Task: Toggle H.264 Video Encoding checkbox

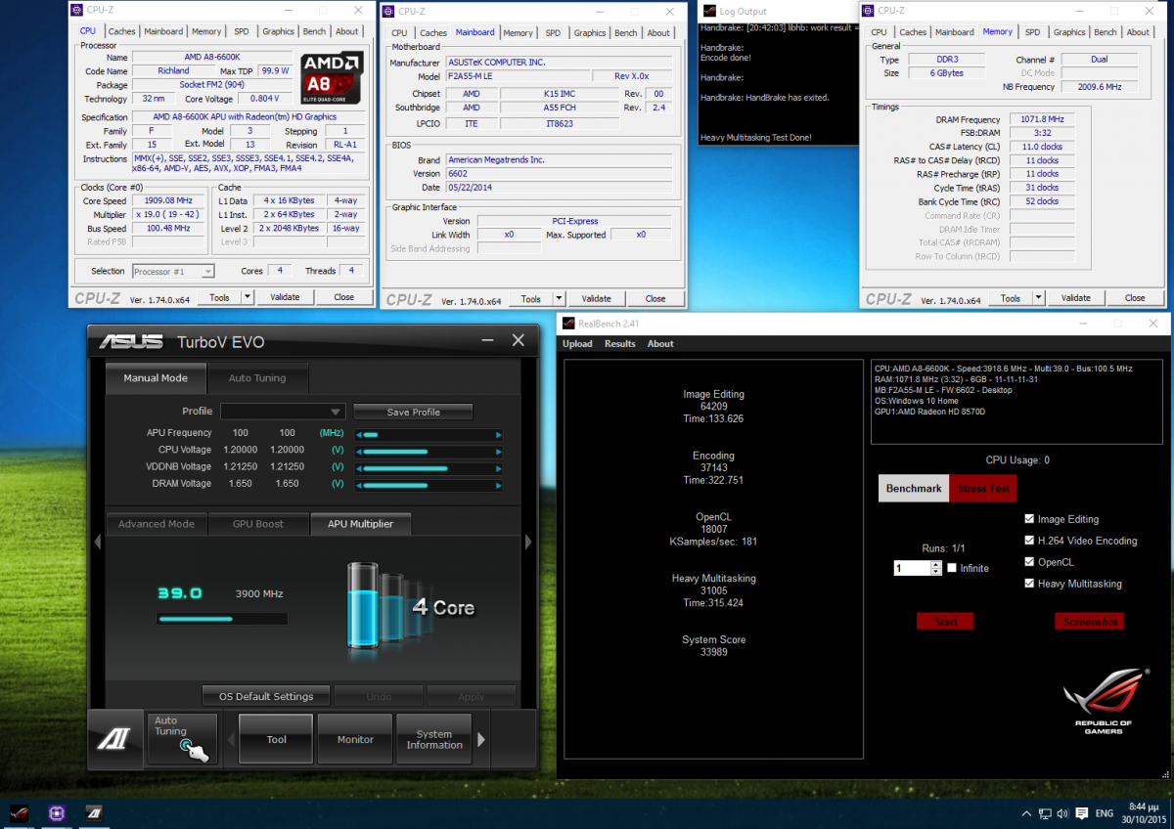Action: (x=1029, y=541)
